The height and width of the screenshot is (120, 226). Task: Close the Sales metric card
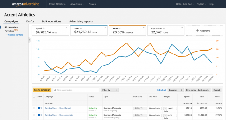pos(105,28)
